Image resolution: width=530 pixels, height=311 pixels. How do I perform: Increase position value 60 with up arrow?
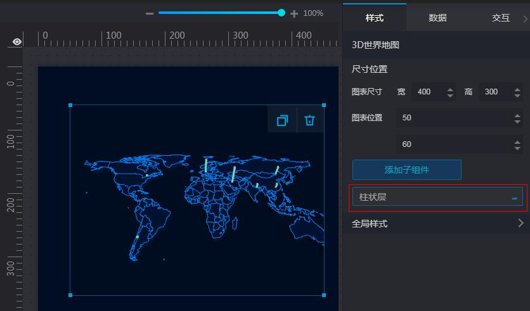517,142
